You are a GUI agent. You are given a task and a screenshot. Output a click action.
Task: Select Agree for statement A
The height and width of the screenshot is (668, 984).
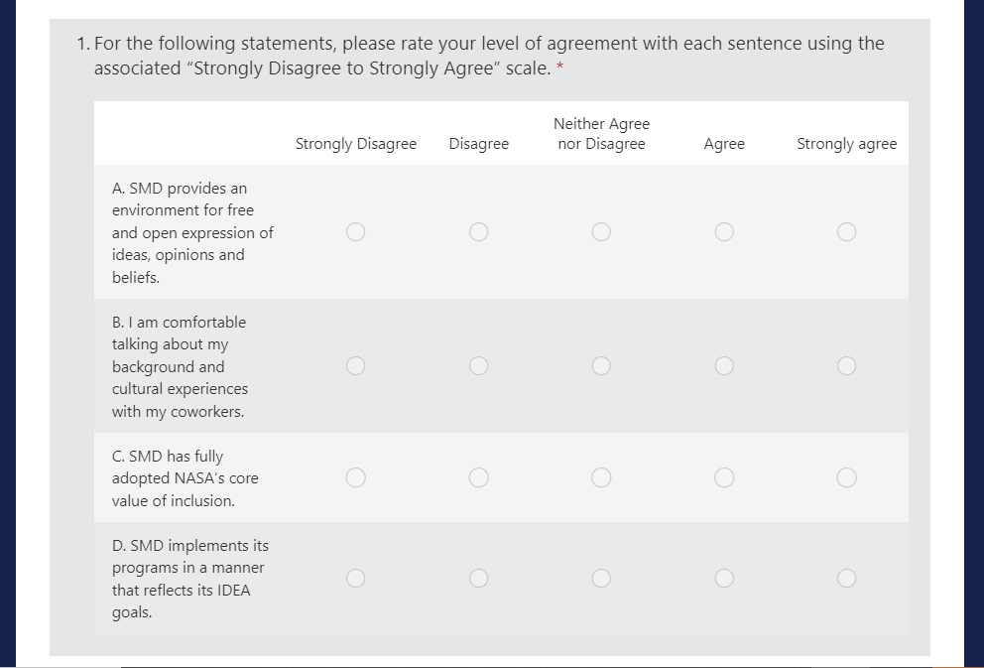(724, 232)
